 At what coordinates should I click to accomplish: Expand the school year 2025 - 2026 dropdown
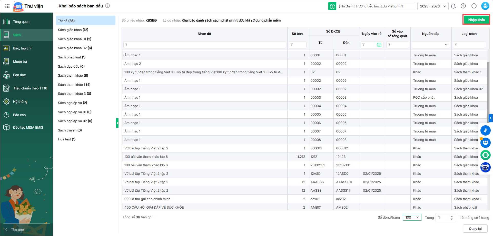(x=433, y=6)
